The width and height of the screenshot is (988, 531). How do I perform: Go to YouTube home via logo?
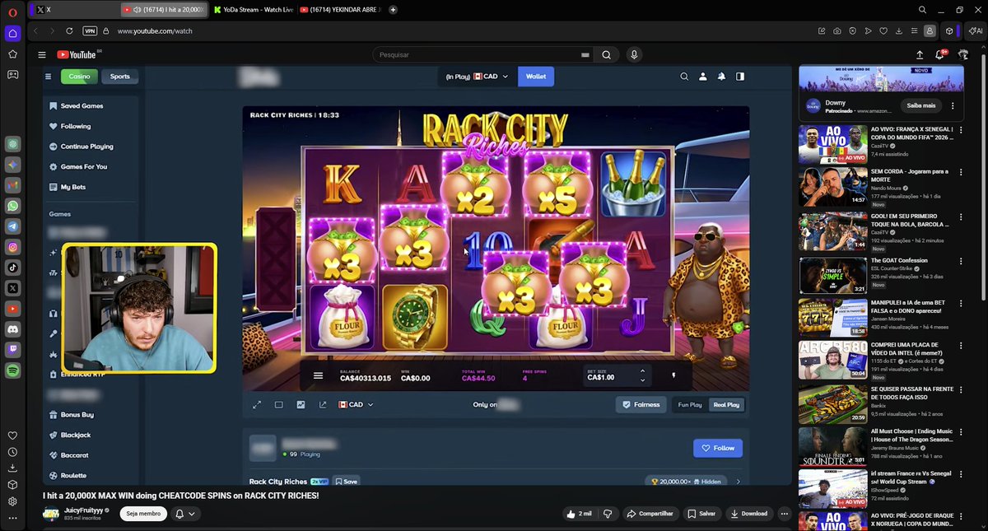tap(77, 54)
